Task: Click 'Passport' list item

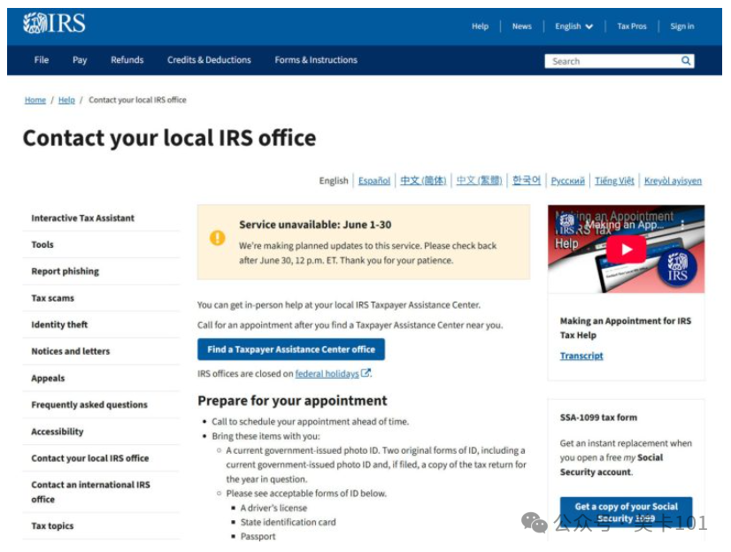Action: point(258,536)
